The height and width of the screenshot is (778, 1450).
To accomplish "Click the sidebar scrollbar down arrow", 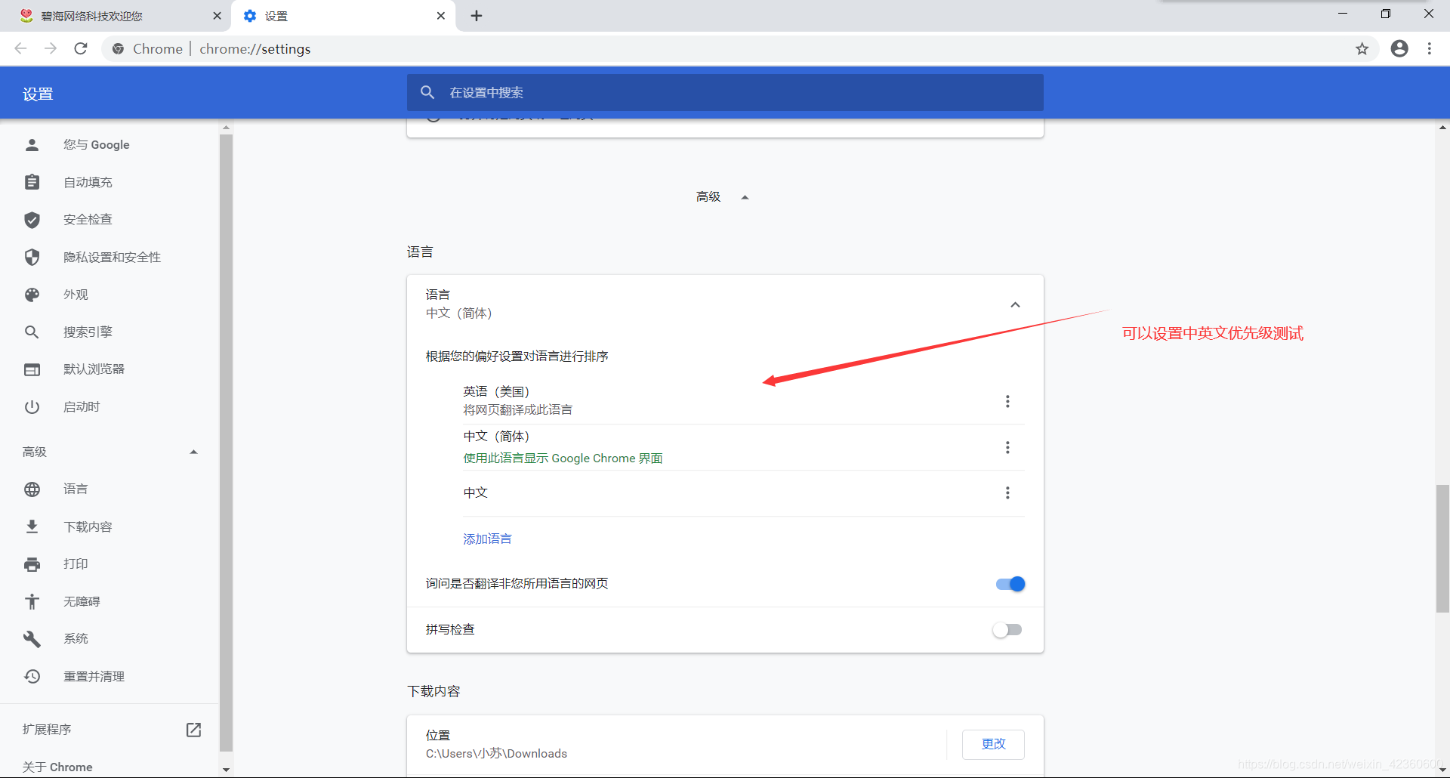I will 226,769.
